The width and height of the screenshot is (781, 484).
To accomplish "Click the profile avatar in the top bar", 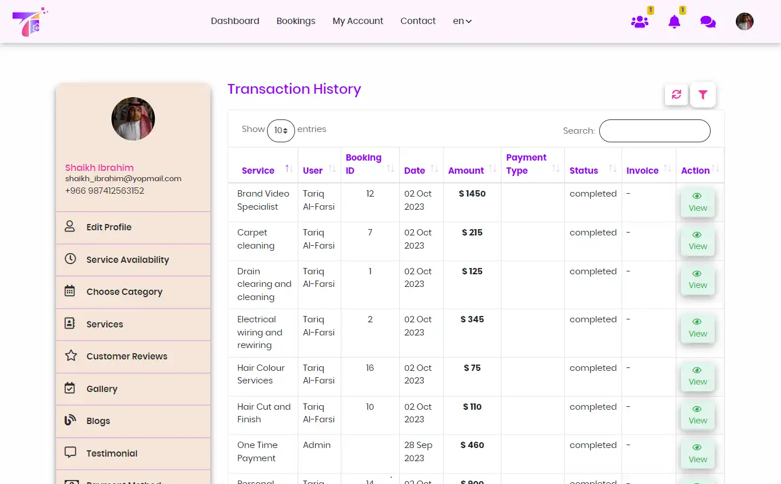I will 744,21.
